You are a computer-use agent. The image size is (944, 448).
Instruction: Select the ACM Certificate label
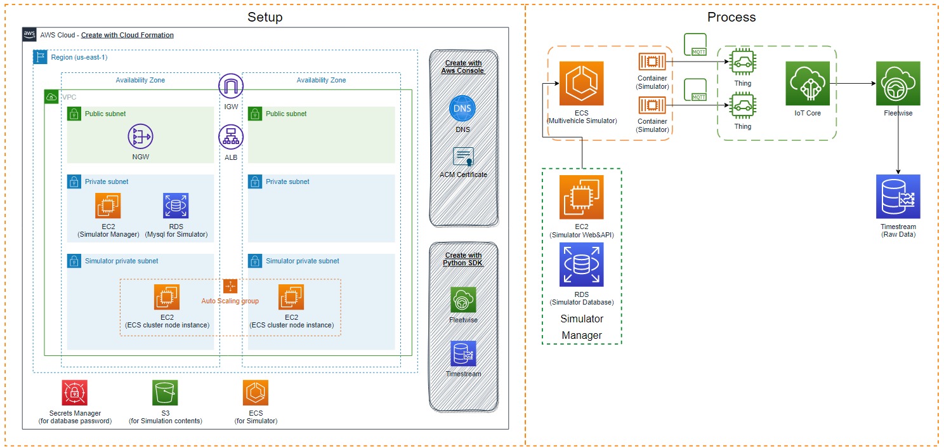click(463, 175)
